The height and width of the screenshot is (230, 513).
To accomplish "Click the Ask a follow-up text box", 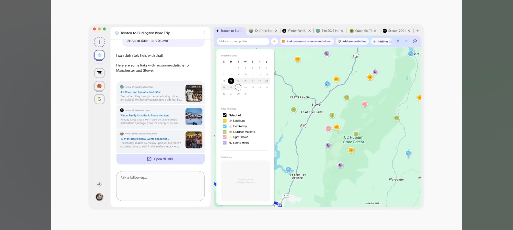I will click(x=160, y=186).
